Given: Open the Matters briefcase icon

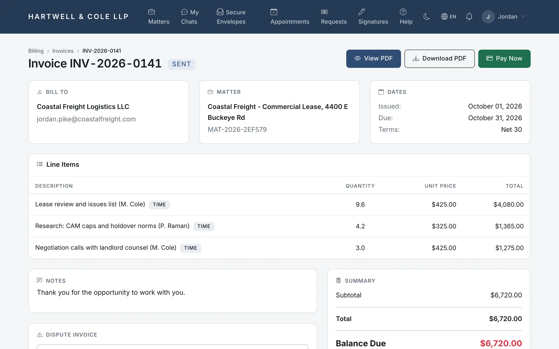Looking at the screenshot, I should [x=151, y=12].
